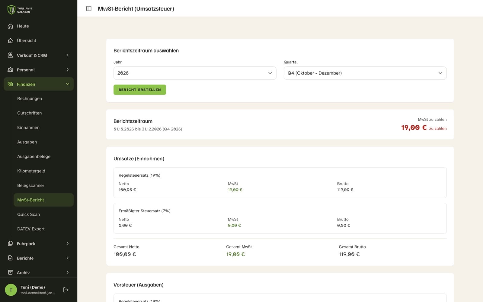Expand the Personal section chevron
The height and width of the screenshot is (302, 483).
[x=68, y=69]
